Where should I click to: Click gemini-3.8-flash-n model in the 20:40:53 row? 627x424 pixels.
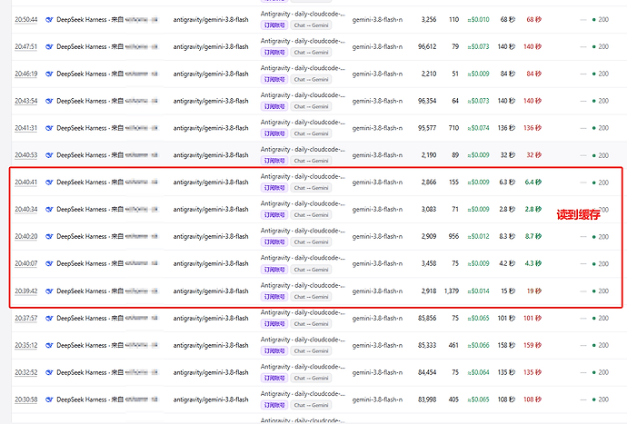coord(377,155)
